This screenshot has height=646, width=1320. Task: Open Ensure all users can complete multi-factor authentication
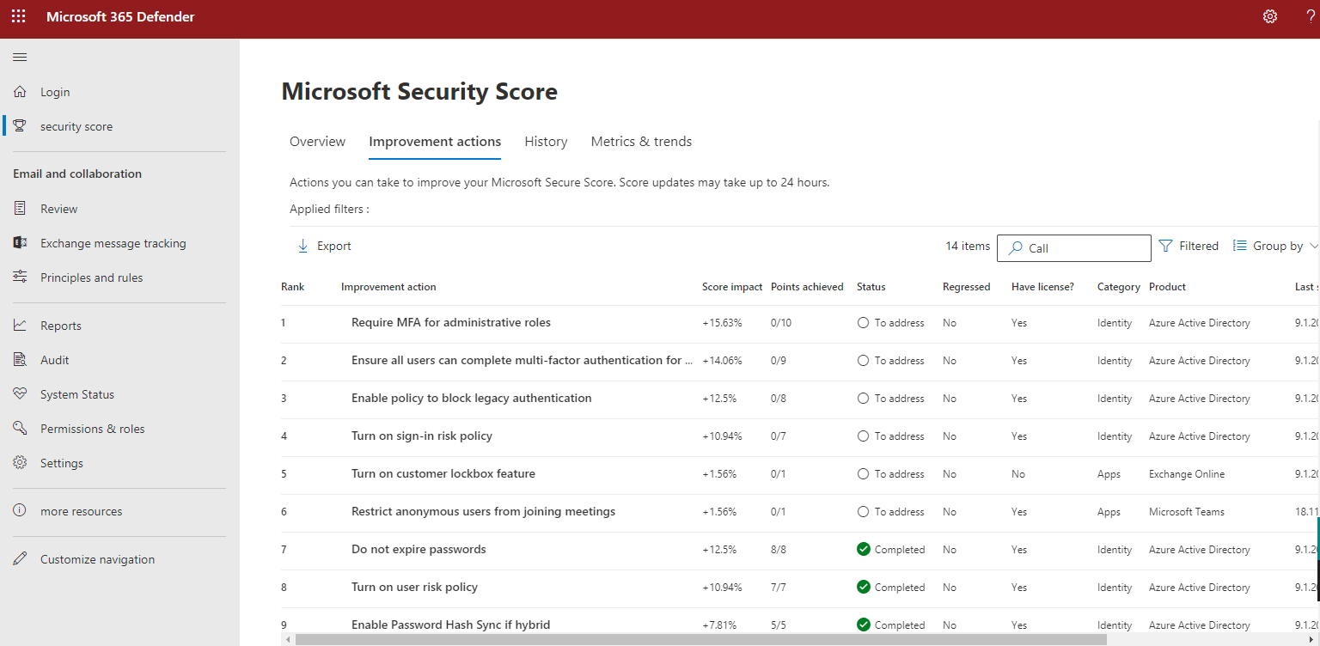pyautogui.click(x=522, y=361)
